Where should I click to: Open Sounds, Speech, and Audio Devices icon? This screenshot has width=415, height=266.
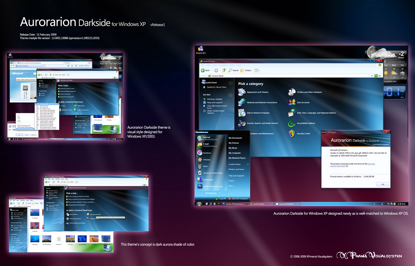(x=242, y=123)
